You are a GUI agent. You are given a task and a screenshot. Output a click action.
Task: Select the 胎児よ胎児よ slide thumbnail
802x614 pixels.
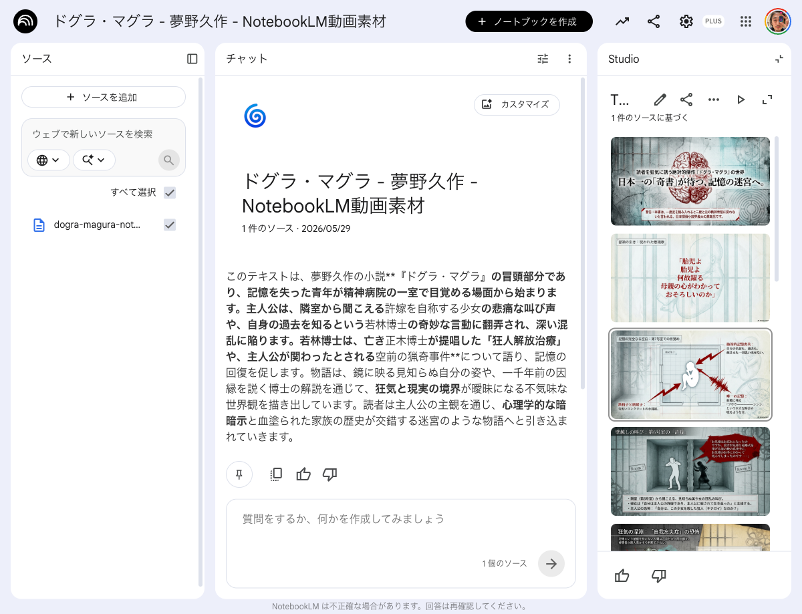(x=690, y=278)
